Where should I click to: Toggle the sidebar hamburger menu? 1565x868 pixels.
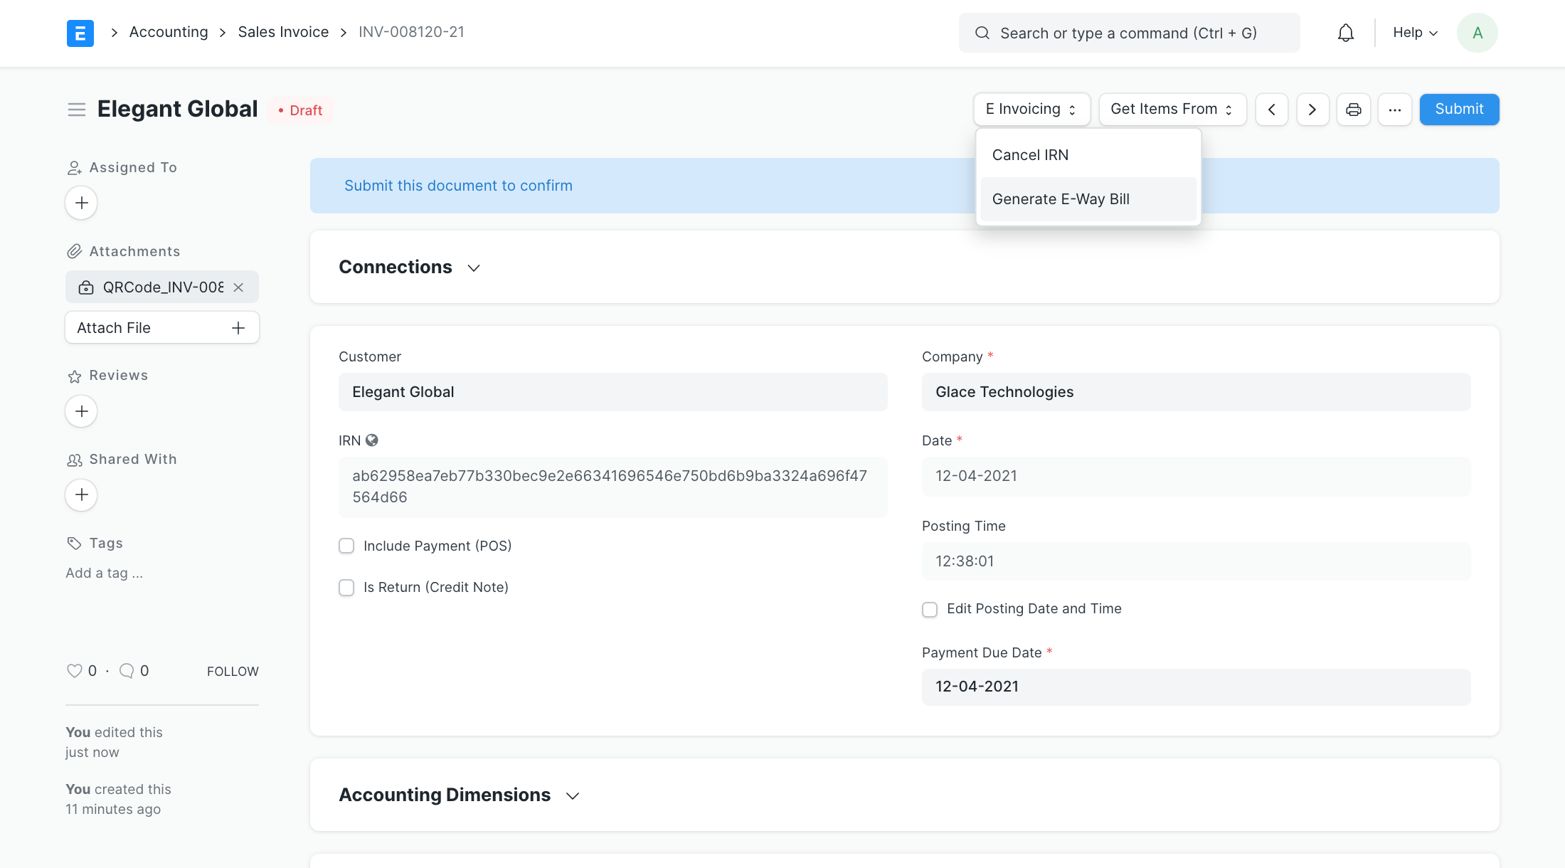[77, 110]
